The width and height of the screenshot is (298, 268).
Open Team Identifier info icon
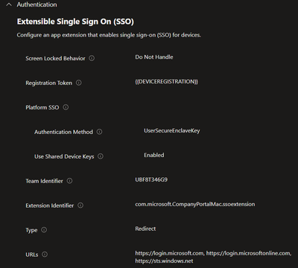point(69,181)
